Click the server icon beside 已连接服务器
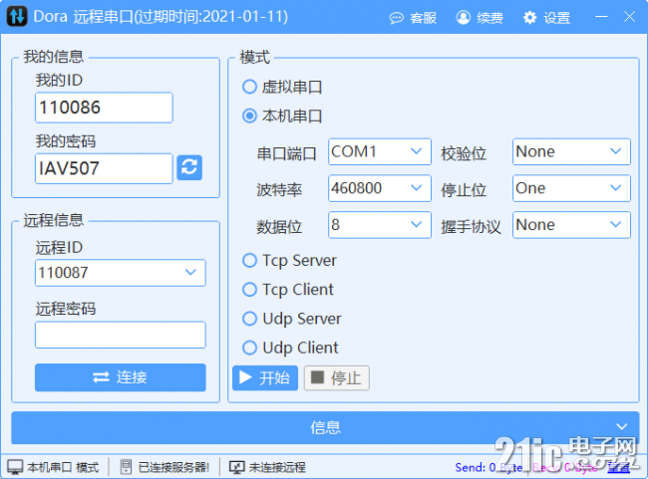Viewport: 648px width, 479px height. tap(126, 467)
